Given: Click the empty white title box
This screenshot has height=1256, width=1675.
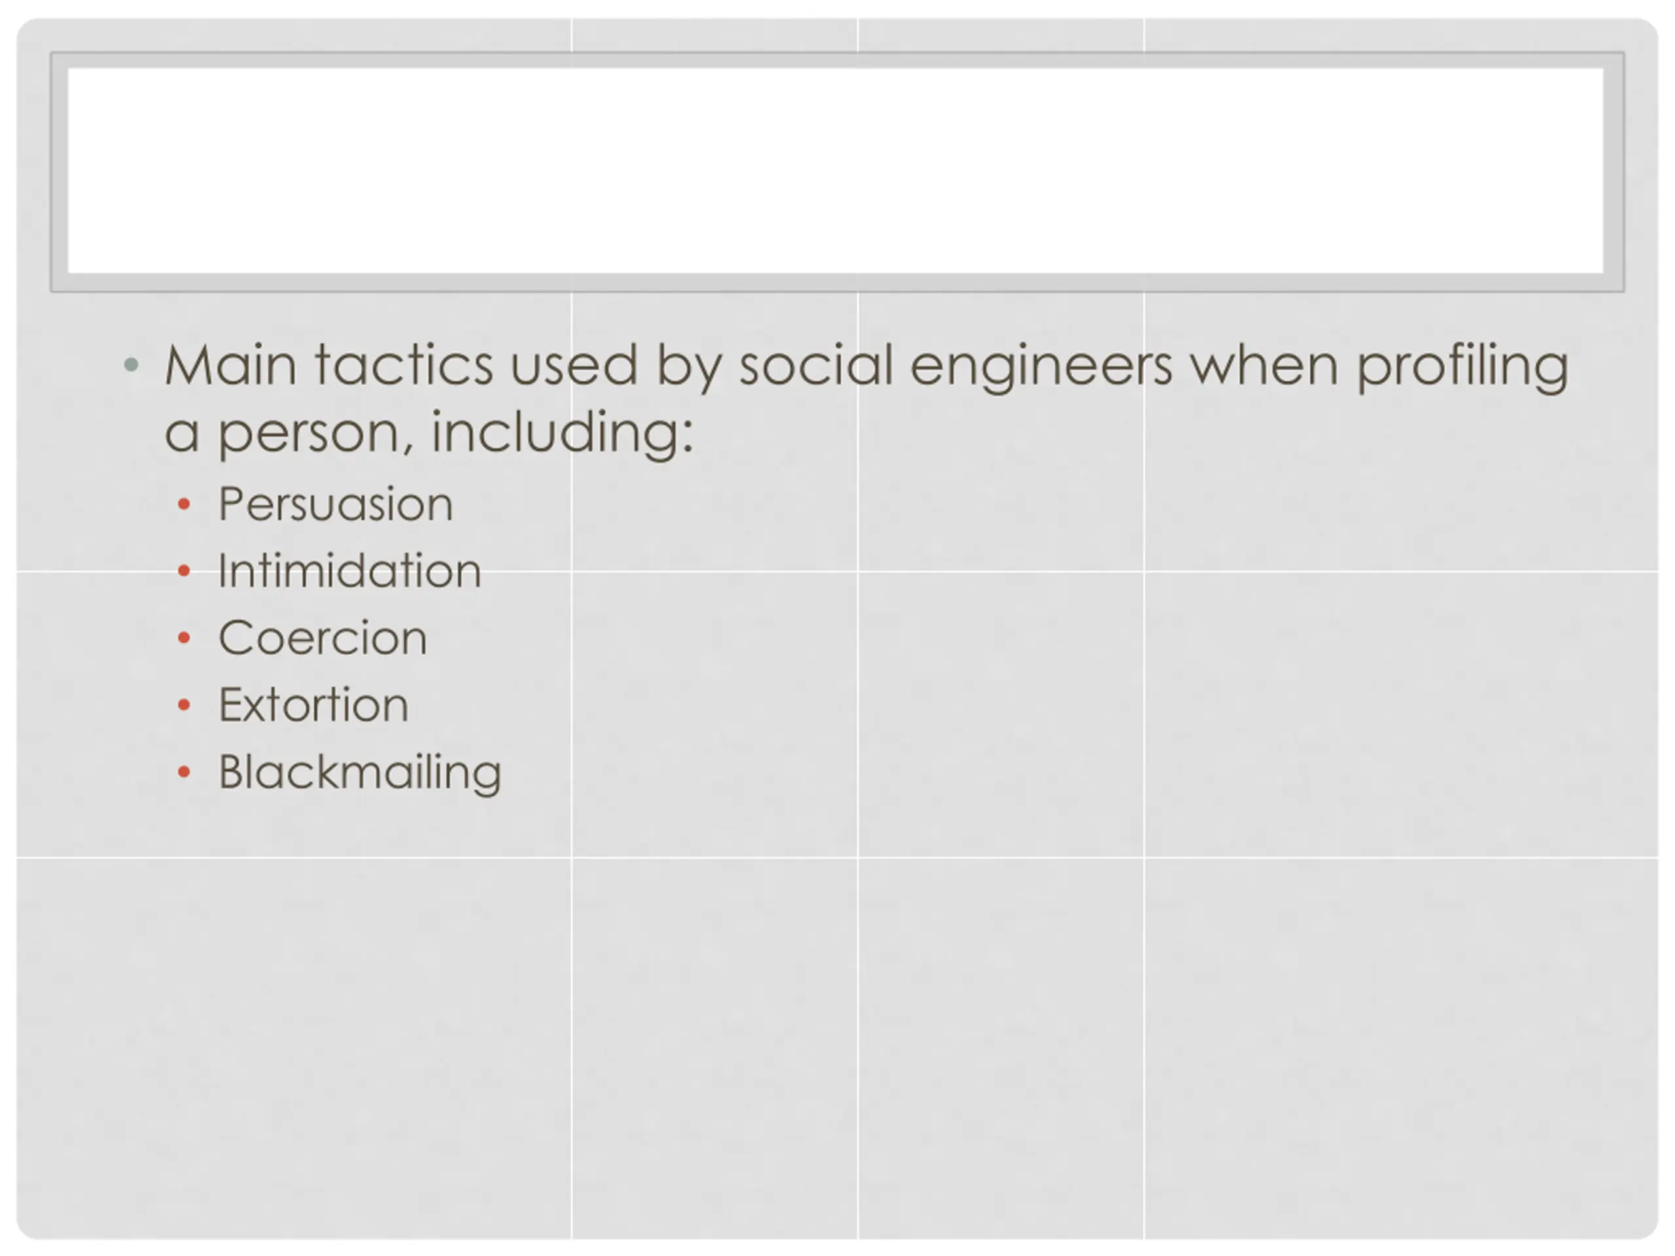Looking at the screenshot, I should point(836,170).
